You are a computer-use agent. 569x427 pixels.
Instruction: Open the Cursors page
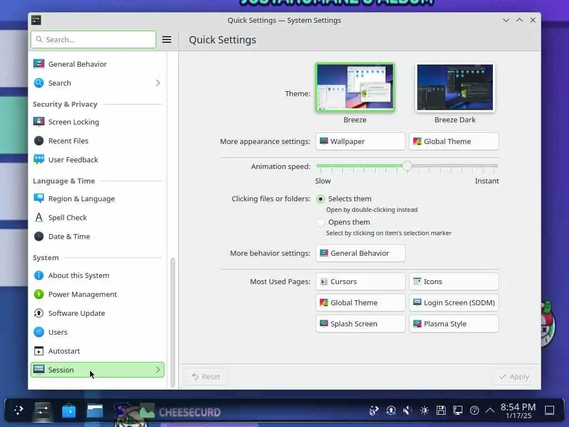point(360,281)
